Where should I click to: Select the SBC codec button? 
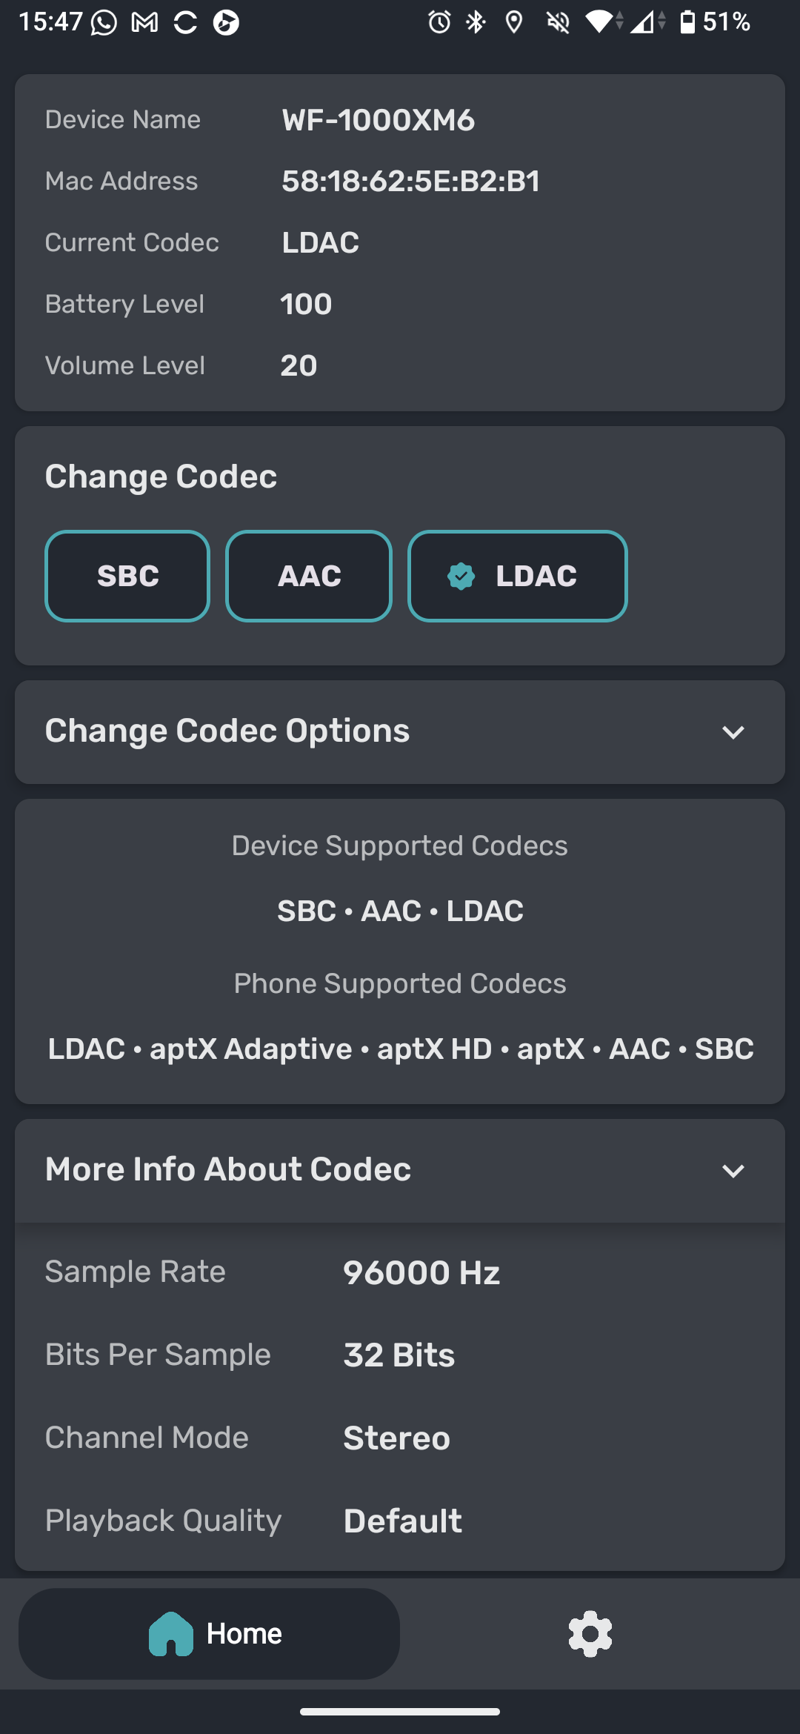tap(127, 576)
